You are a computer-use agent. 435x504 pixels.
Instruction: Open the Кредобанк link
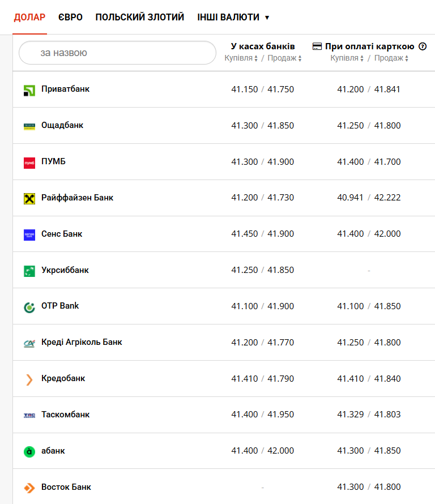[x=63, y=378]
